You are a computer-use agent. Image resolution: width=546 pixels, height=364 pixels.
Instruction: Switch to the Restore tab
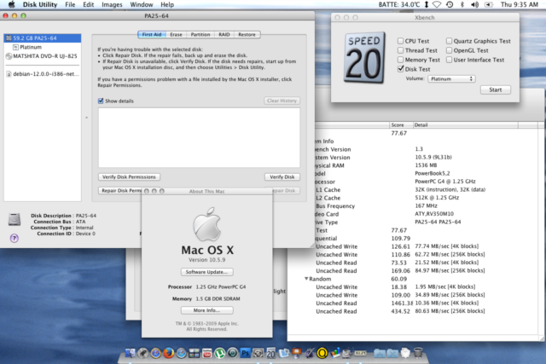point(247,34)
